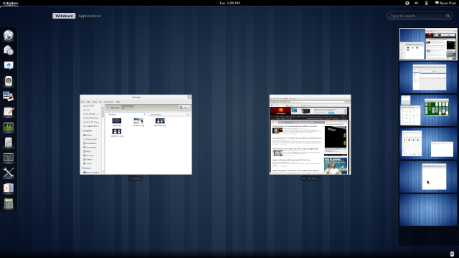Open the wrench and screwdriver settings icon

[x=9, y=173]
